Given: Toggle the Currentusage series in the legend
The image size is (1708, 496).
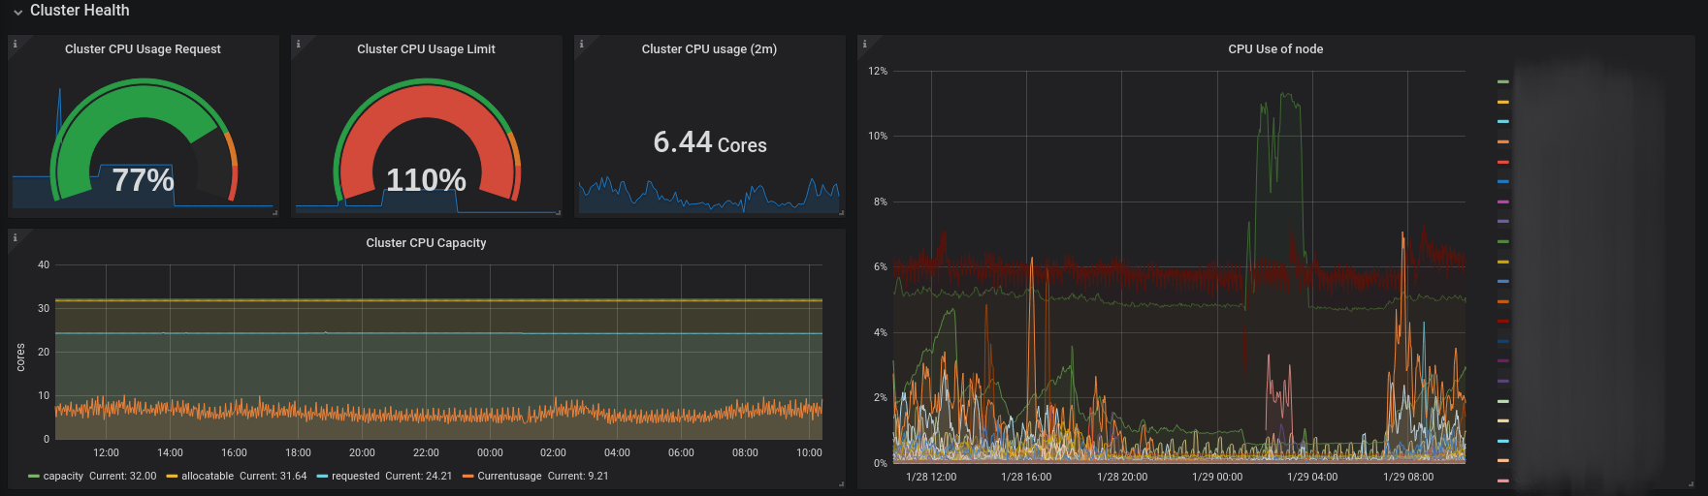Looking at the screenshot, I should 509,477.
